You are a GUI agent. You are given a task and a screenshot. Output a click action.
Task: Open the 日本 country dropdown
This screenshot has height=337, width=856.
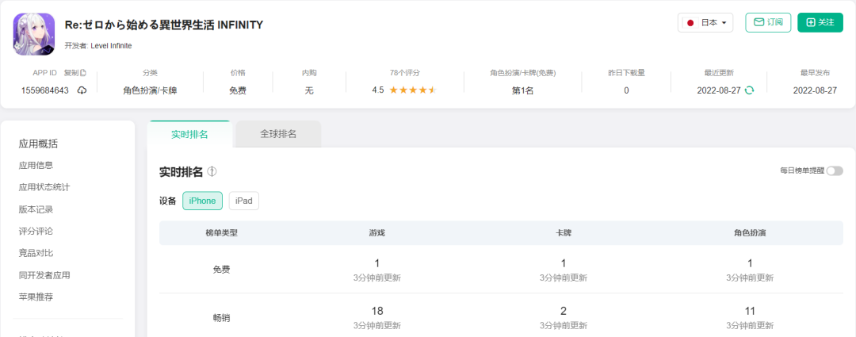(x=705, y=23)
